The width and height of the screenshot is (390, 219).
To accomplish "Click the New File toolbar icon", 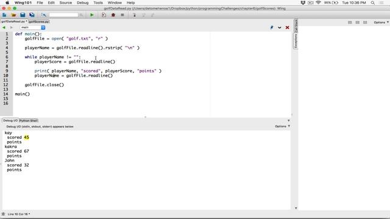I will (x=4, y=15).
